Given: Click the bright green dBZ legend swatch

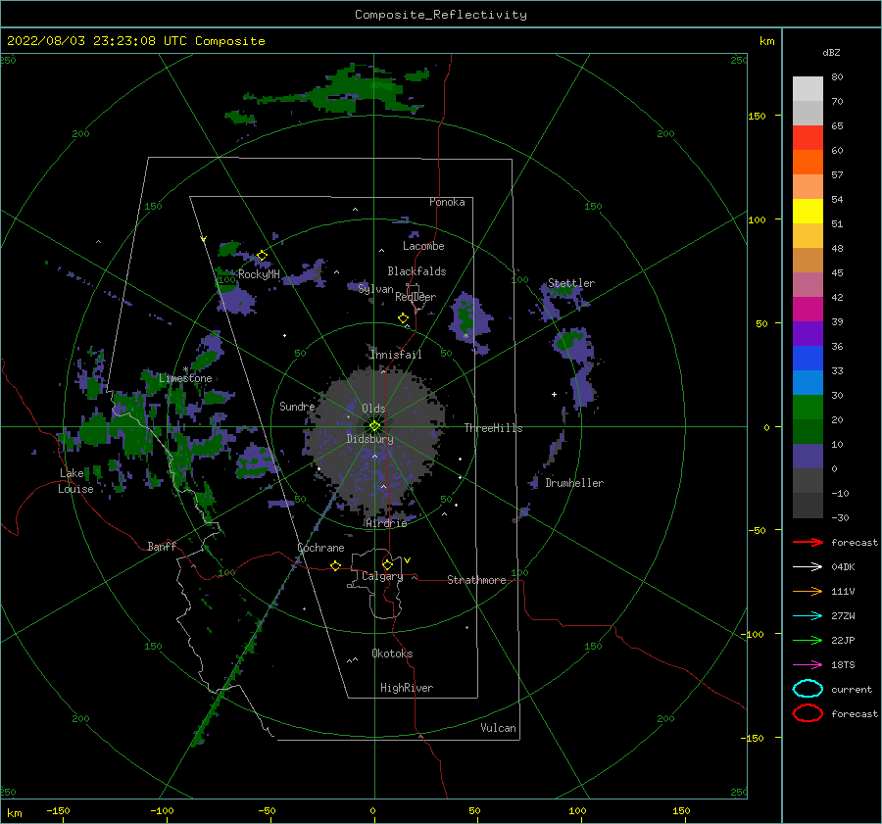Looking at the screenshot, I should pos(808,408).
